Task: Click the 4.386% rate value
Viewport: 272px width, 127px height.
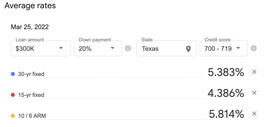Action: pyautogui.click(x=226, y=93)
